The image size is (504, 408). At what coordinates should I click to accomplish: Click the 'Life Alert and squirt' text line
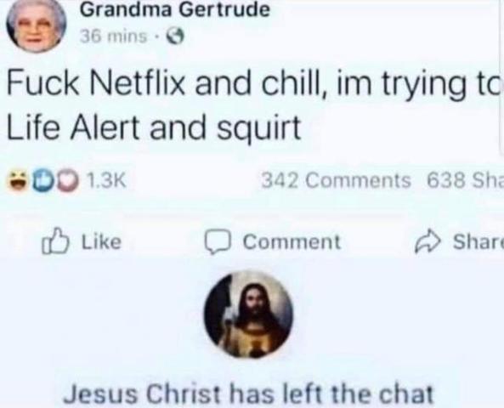click(x=154, y=127)
